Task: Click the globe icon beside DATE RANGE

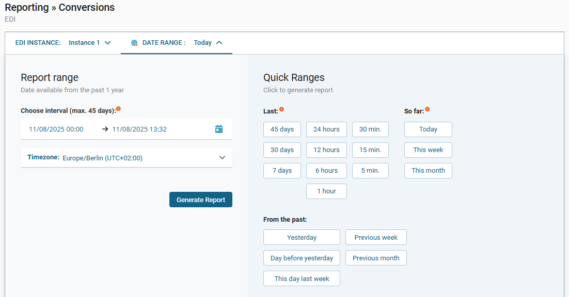Action: (x=134, y=43)
